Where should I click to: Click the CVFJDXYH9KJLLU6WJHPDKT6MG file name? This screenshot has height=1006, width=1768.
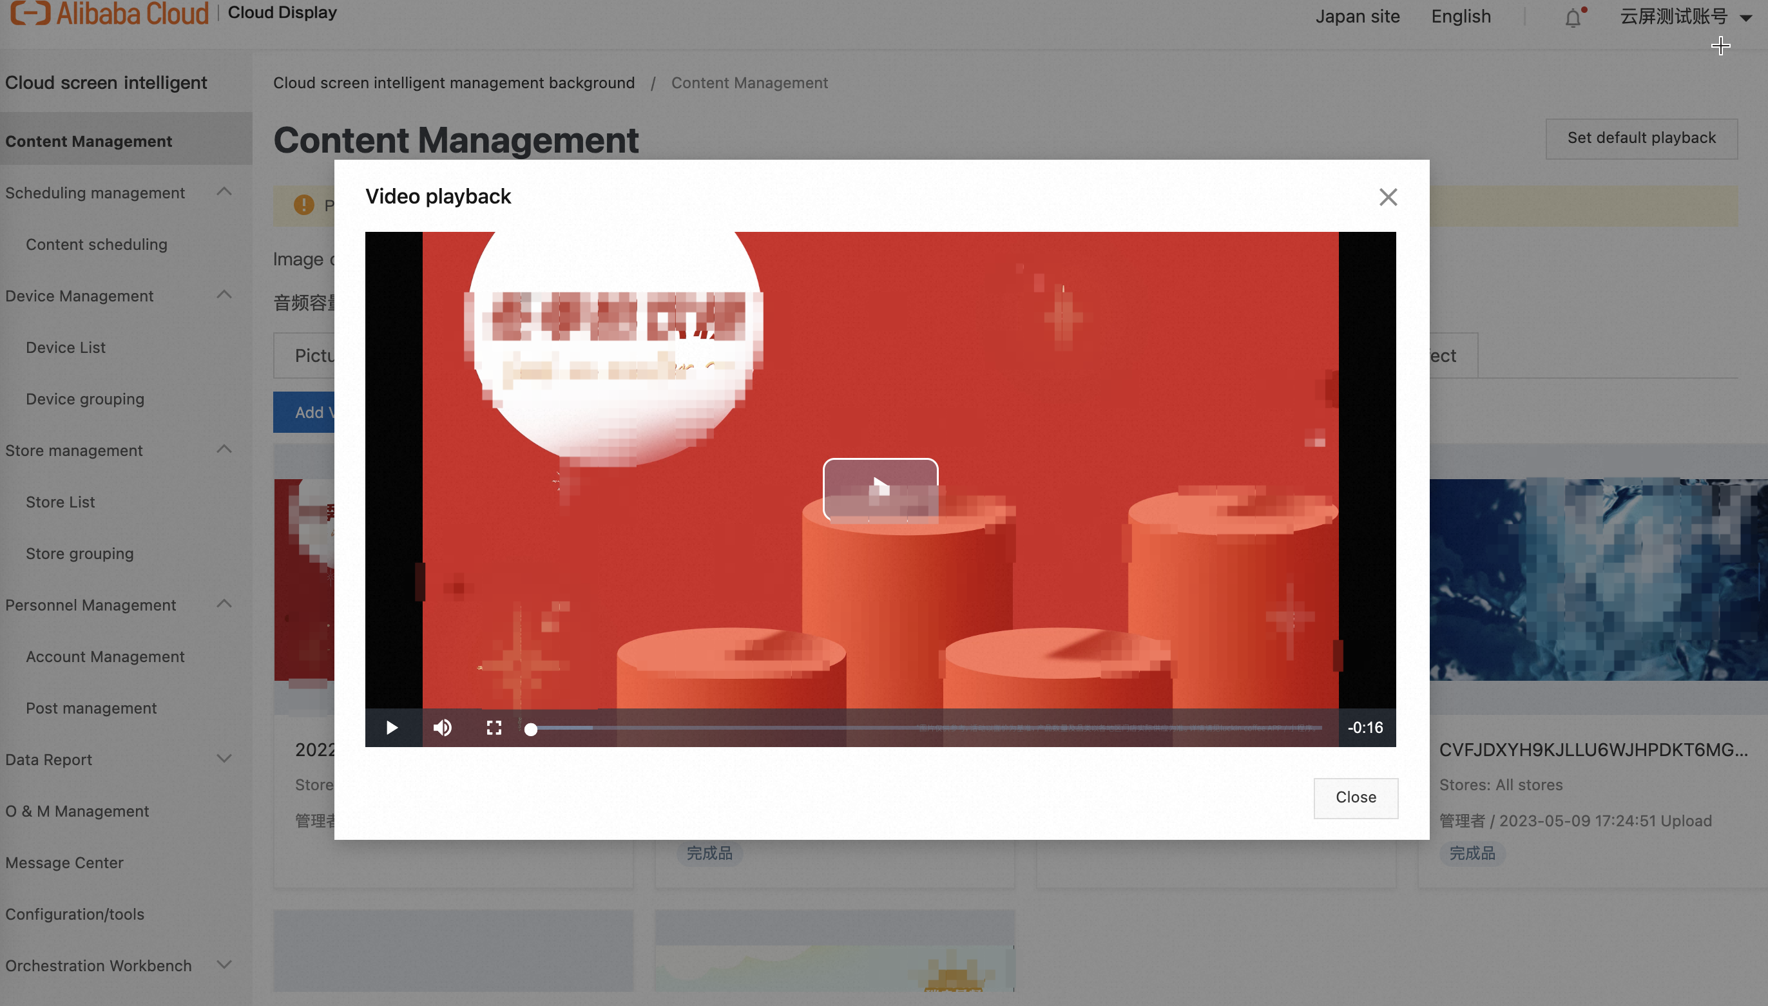click(x=1593, y=750)
